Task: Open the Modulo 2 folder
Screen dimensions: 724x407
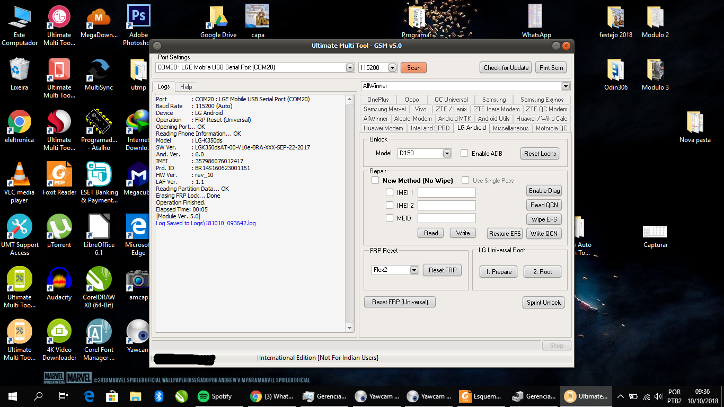Action: click(656, 22)
